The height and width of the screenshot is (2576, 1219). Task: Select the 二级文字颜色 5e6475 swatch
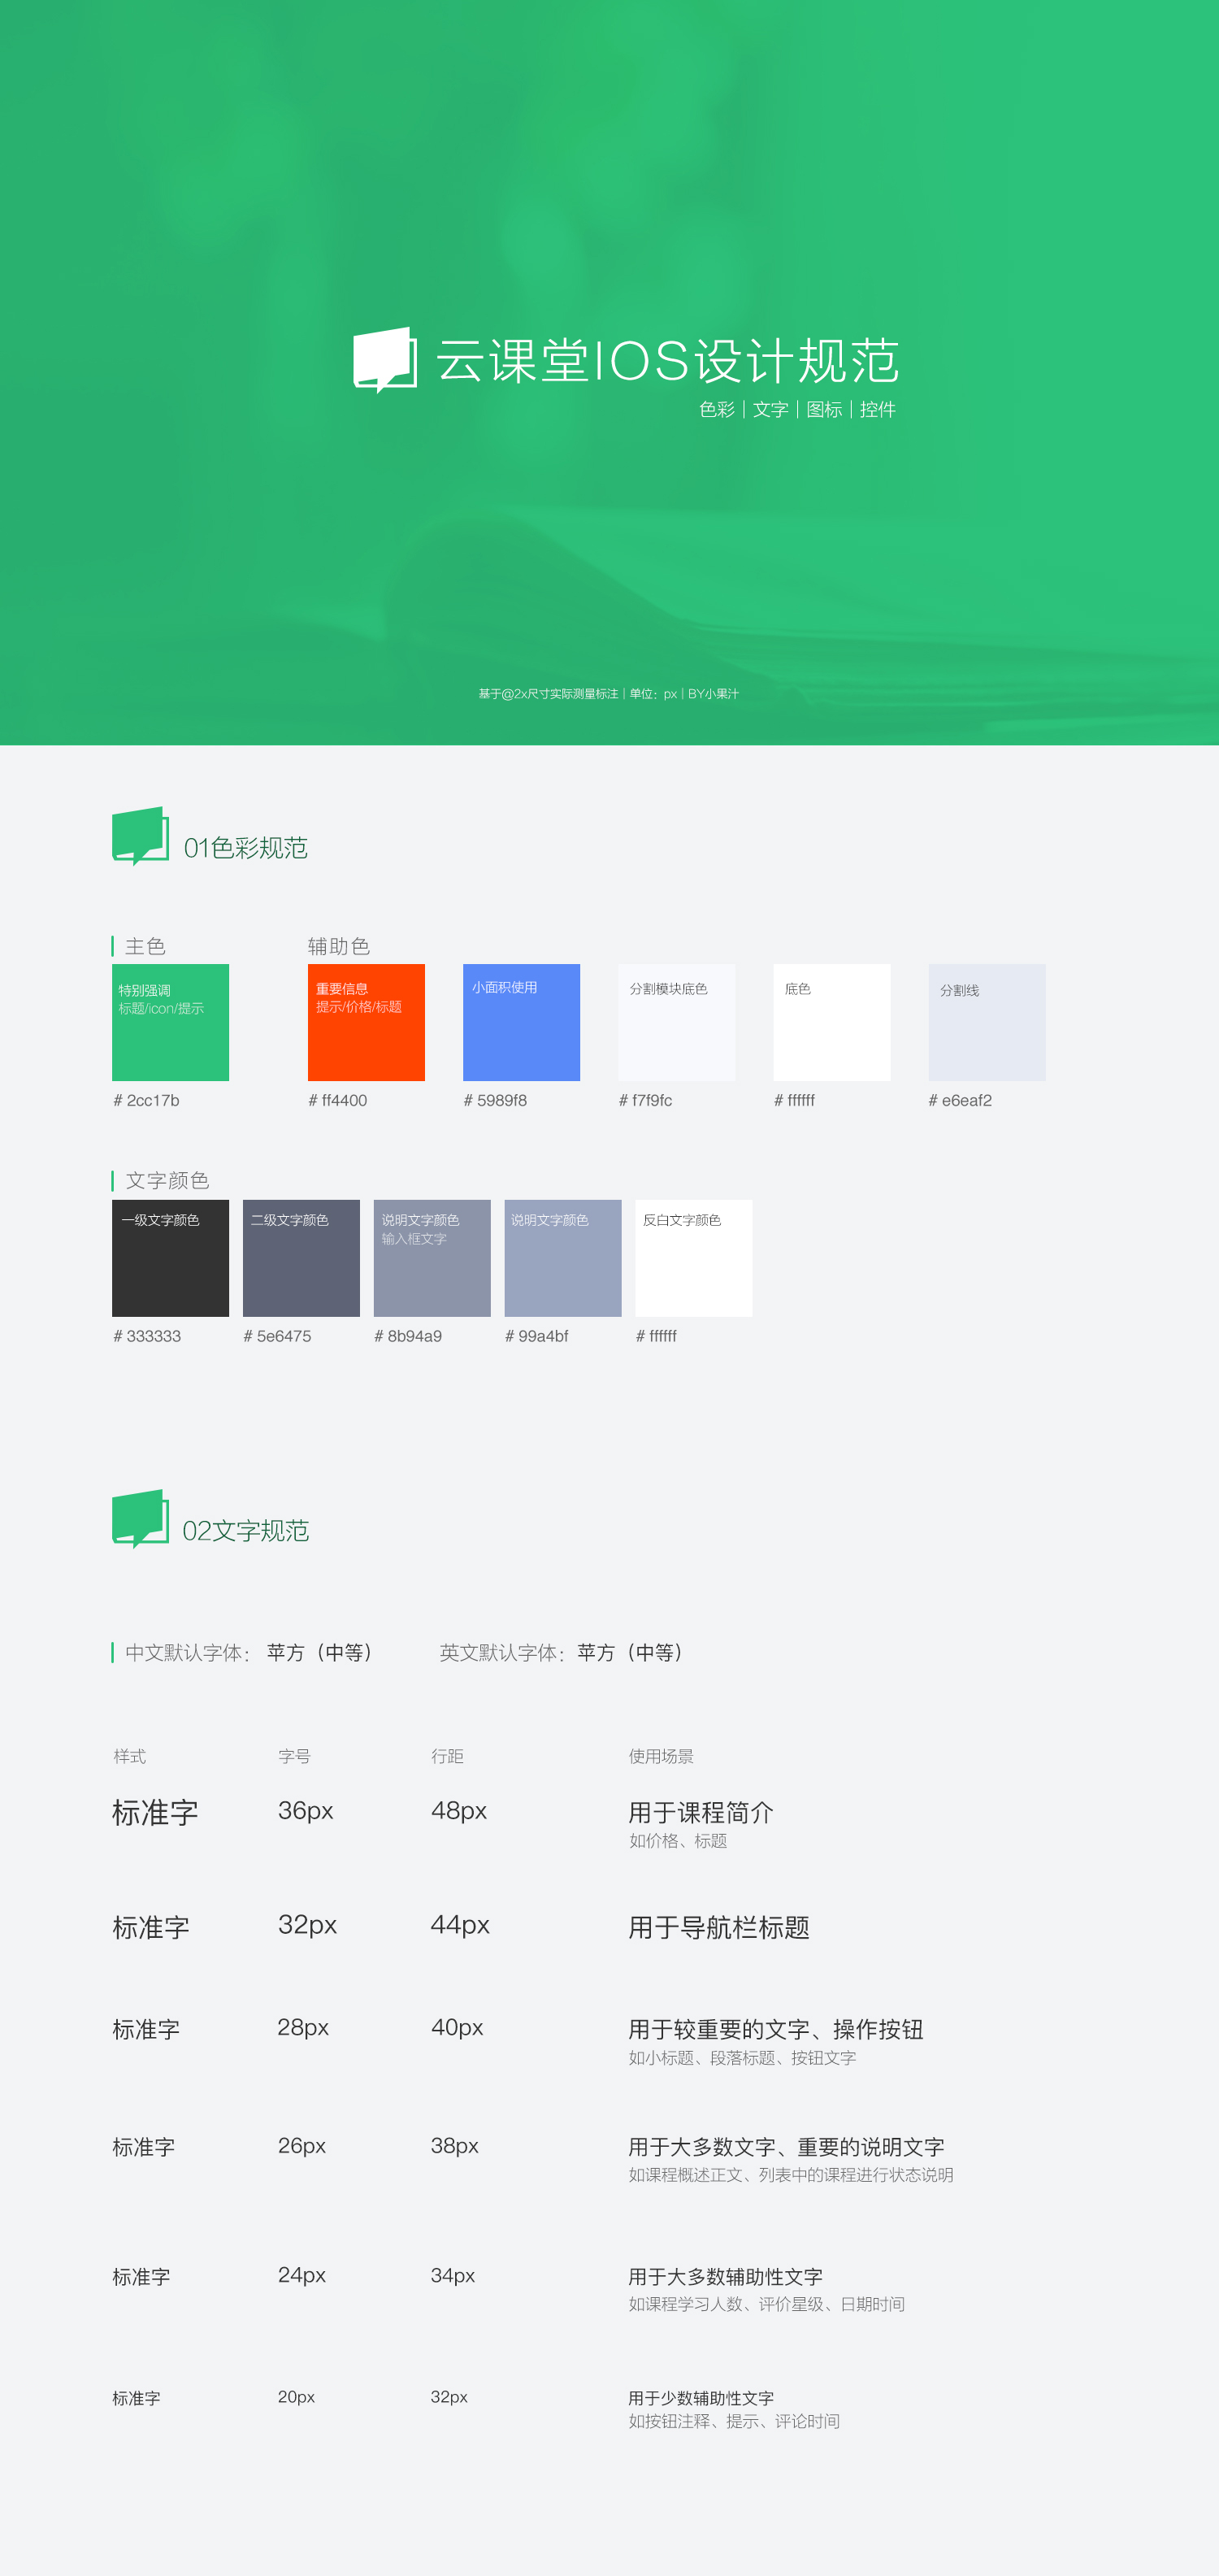point(301,1258)
